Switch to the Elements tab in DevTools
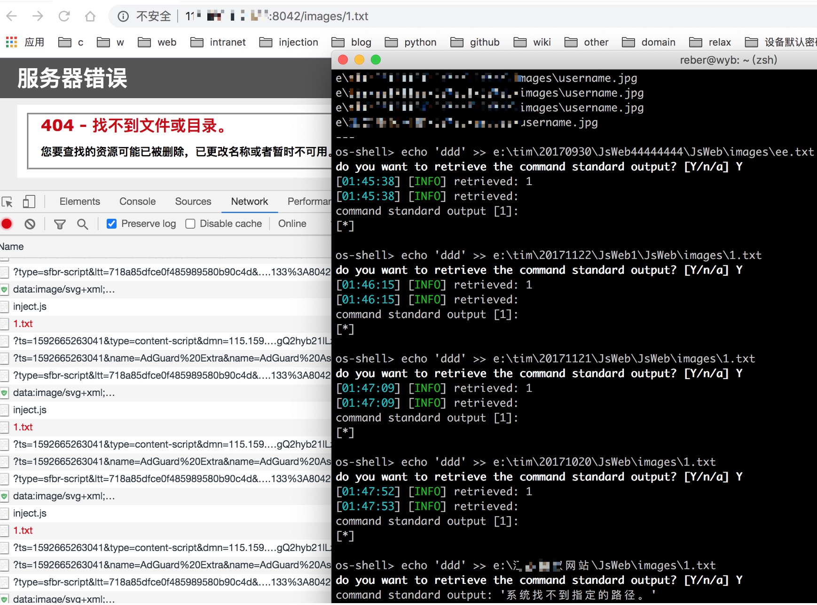 click(x=80, y=202)
